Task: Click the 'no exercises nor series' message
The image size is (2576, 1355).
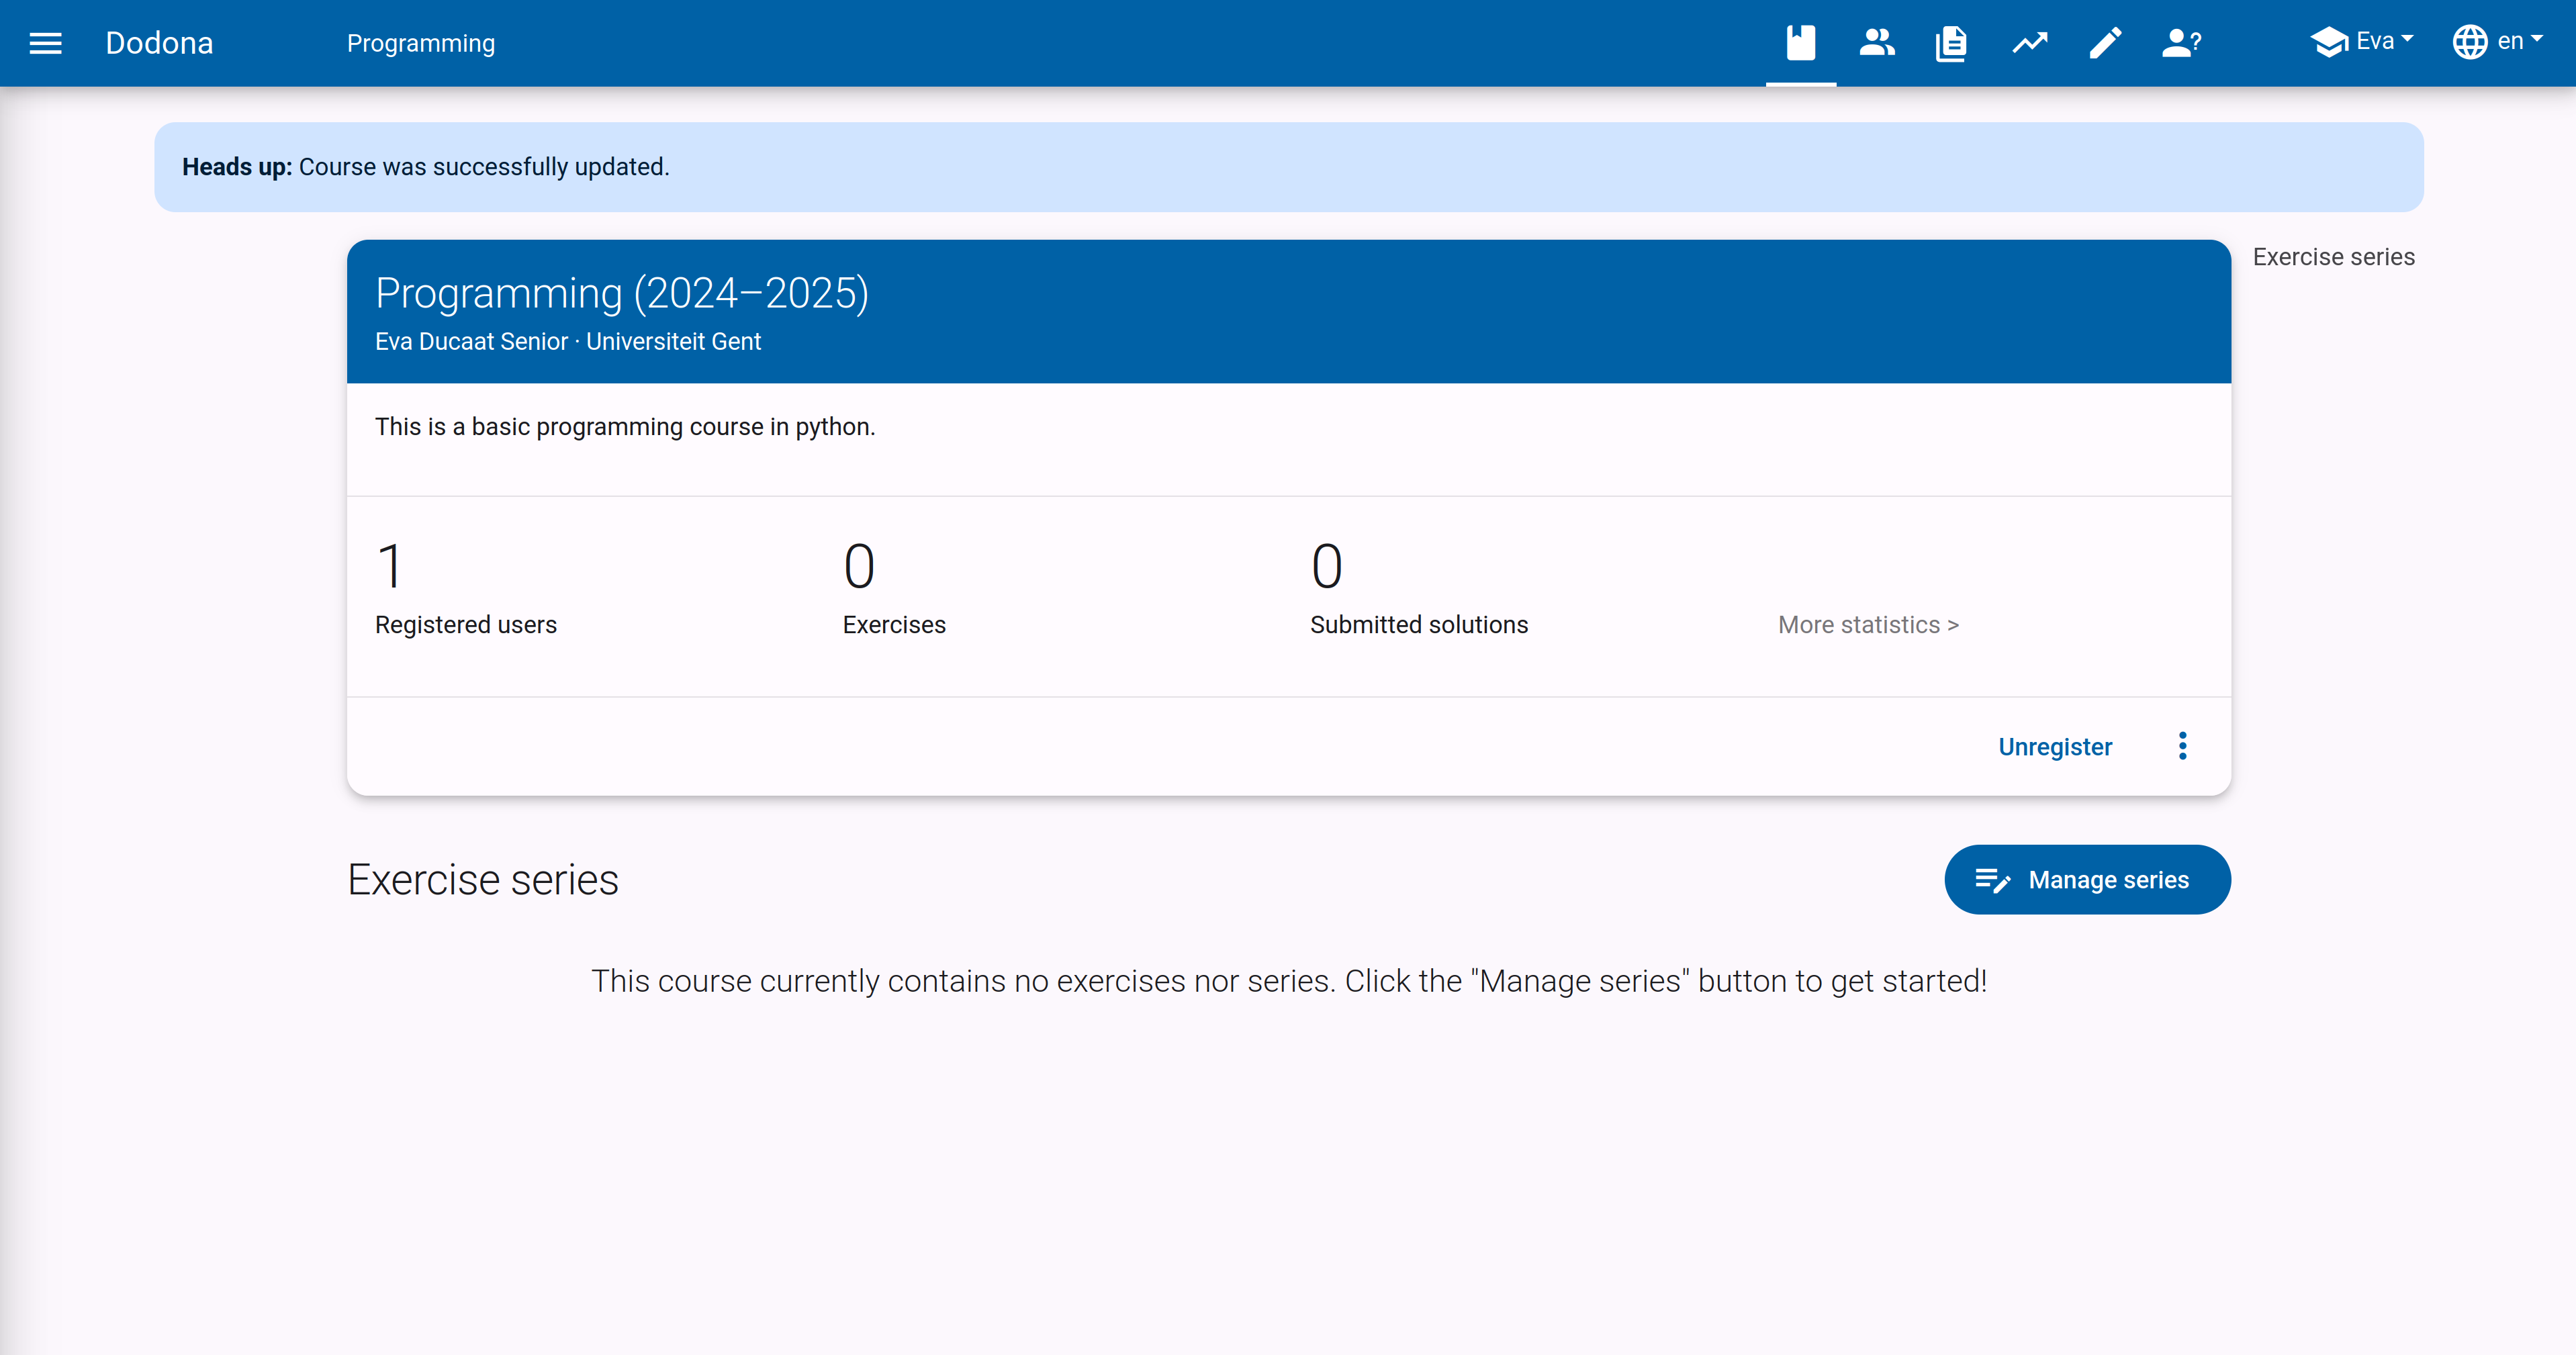Action: (x=1289, y=981)
